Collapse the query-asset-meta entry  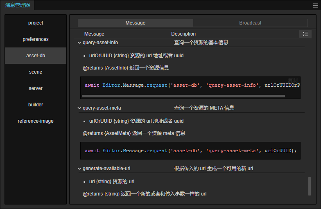pyautogui.click(x=79, y=108)
